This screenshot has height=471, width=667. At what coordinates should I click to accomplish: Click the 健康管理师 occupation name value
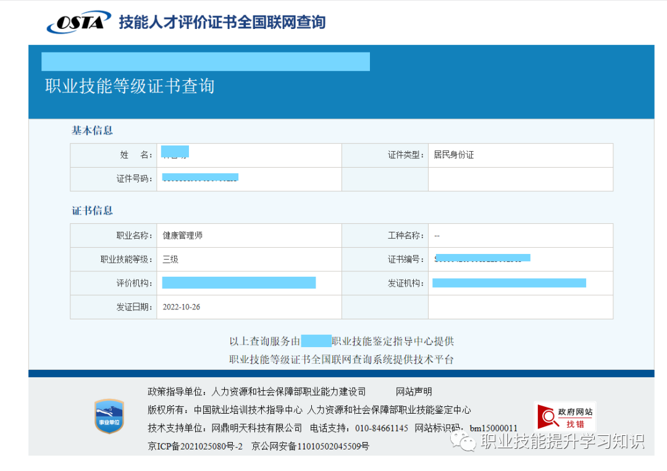(182, 236)
